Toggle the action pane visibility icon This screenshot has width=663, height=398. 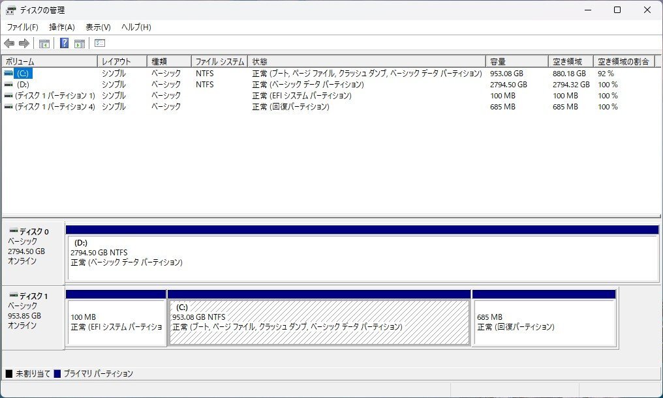pos(79,43)
